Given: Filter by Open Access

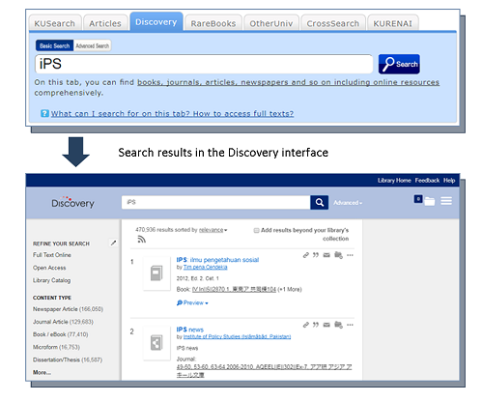Looking at the screenshot, I should 49,268.
